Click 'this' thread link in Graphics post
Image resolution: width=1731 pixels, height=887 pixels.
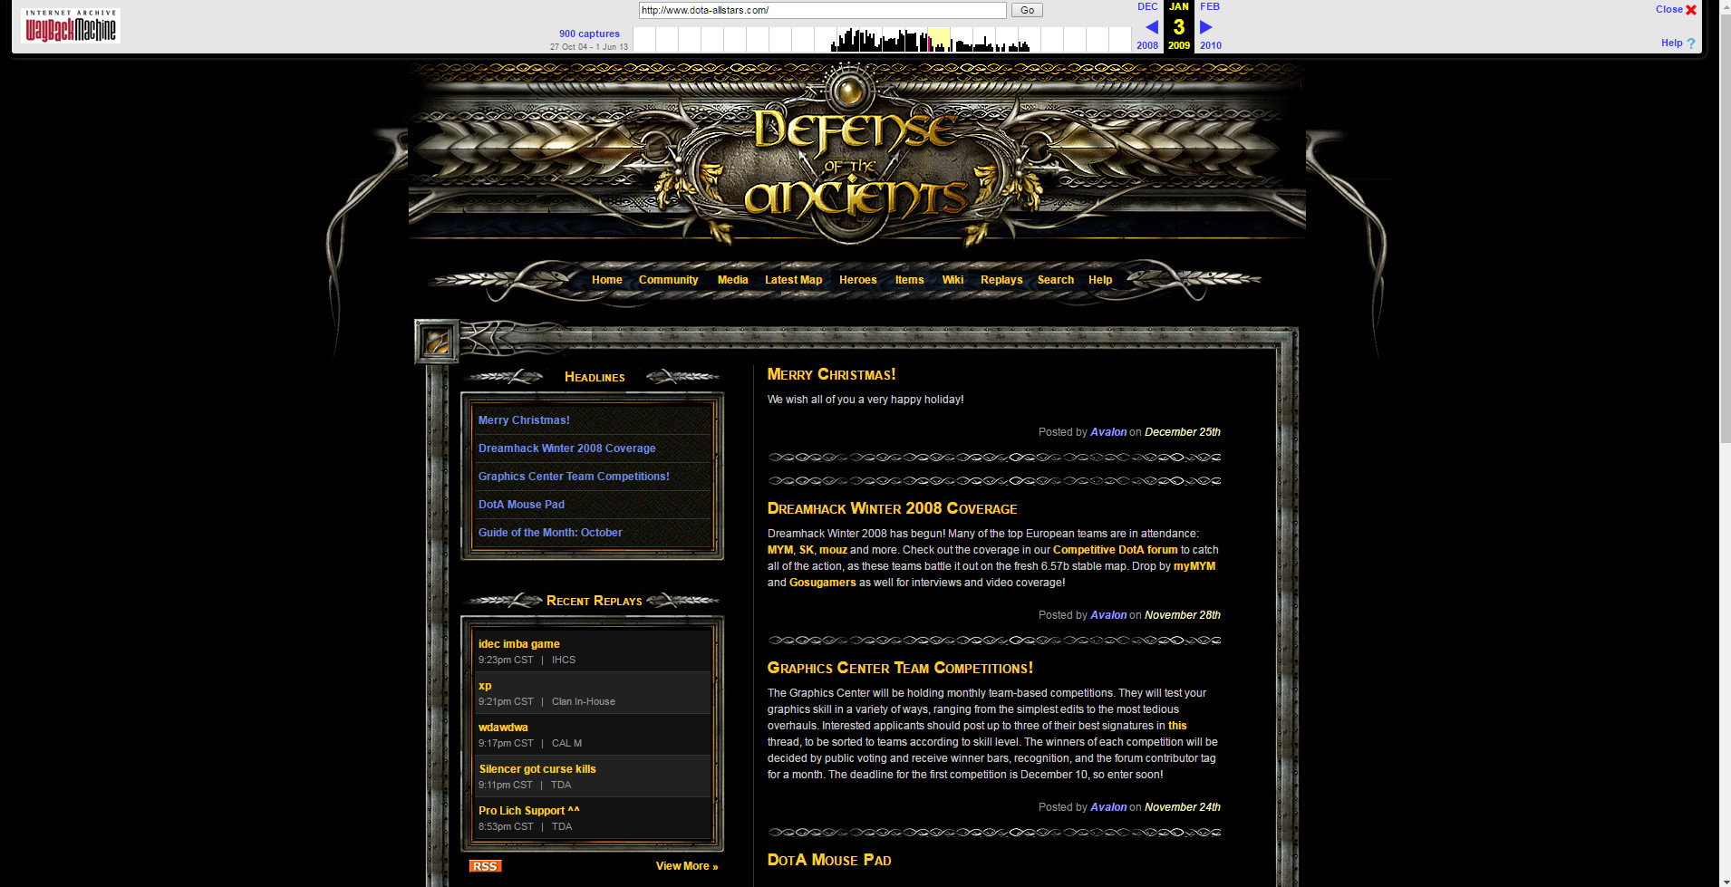click(x=1177, y=726)
